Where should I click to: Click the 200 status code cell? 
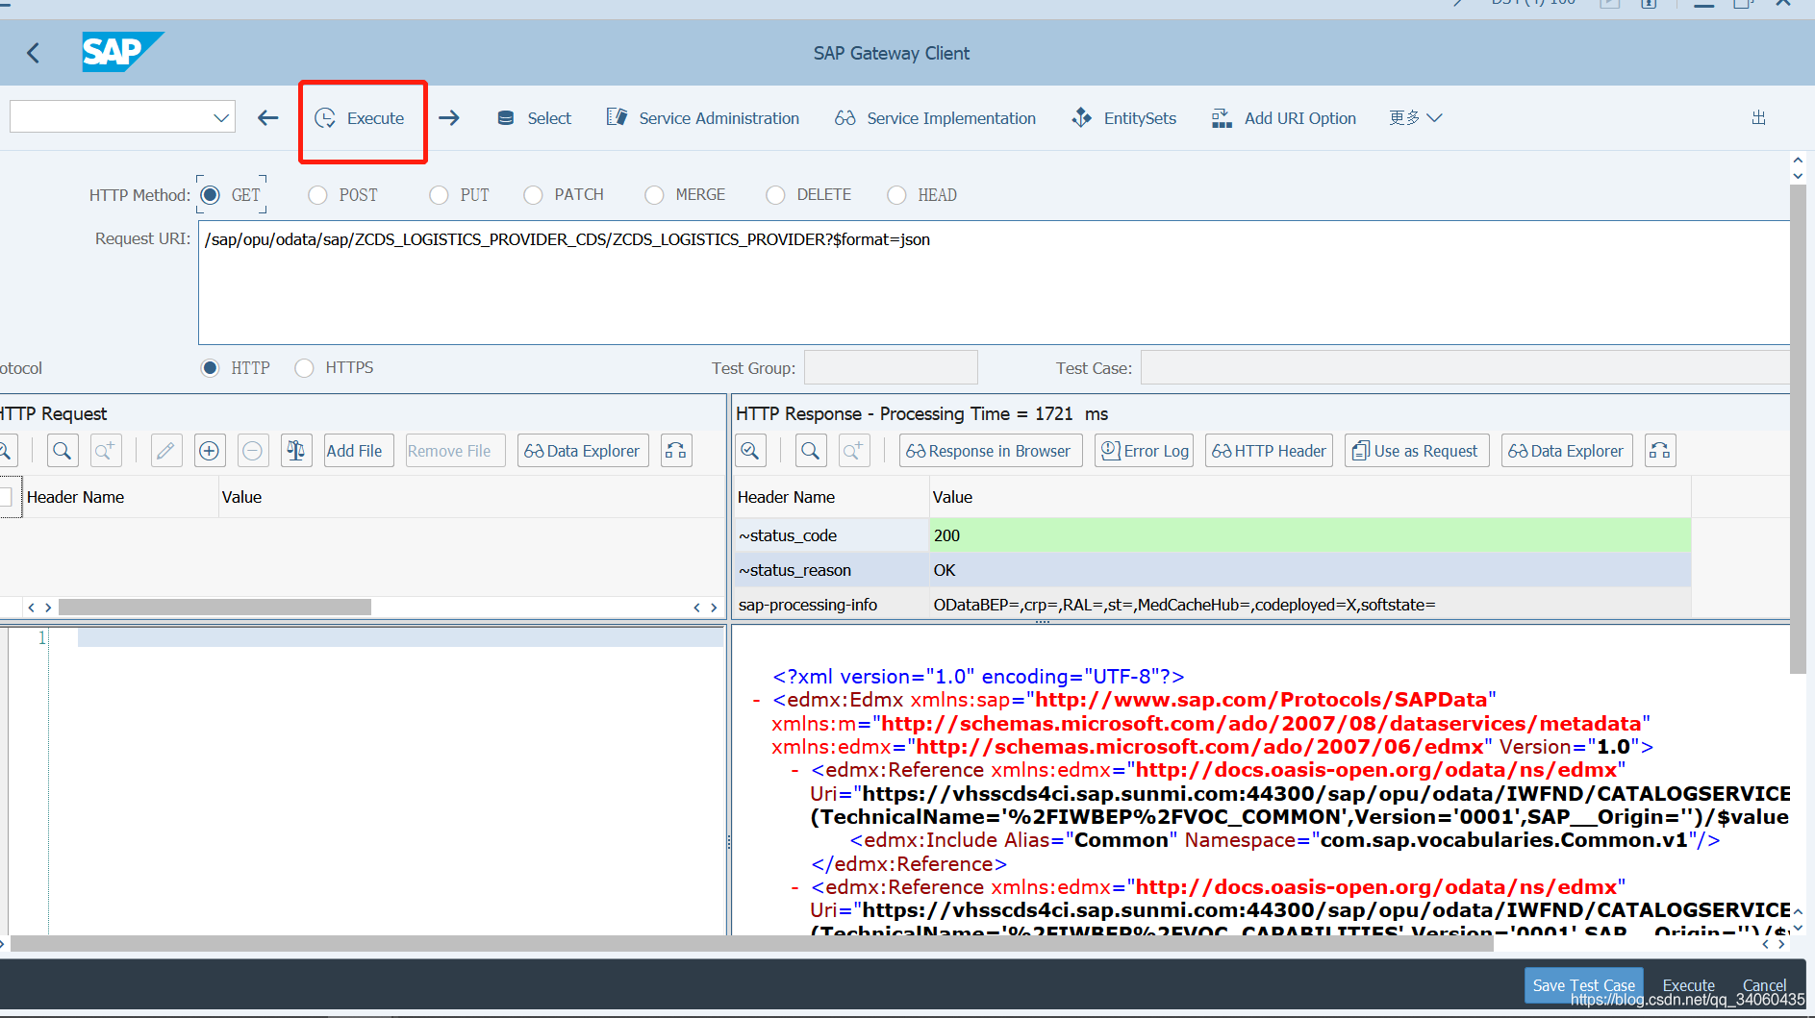[x=1309, y=535]
